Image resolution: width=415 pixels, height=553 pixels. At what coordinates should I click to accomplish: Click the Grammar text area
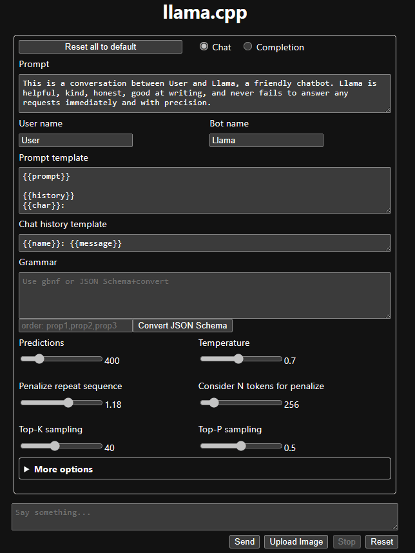click(205, 296)
